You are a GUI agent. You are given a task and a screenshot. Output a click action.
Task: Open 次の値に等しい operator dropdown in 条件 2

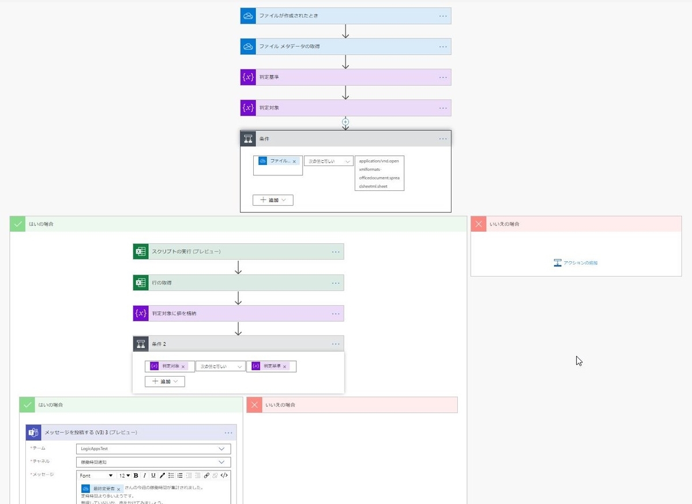221,366
